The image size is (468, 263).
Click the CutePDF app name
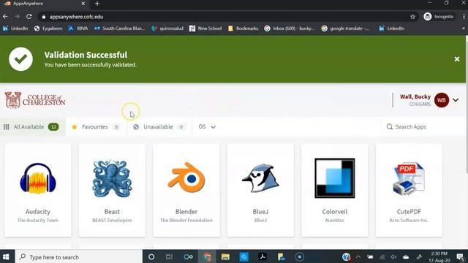[x=409, y=211]
